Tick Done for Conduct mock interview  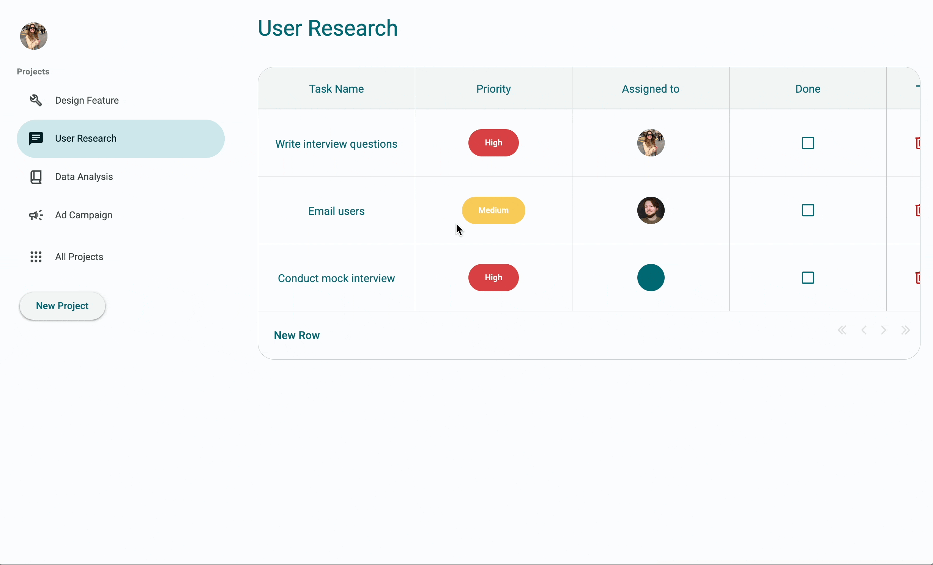(808, 278)
